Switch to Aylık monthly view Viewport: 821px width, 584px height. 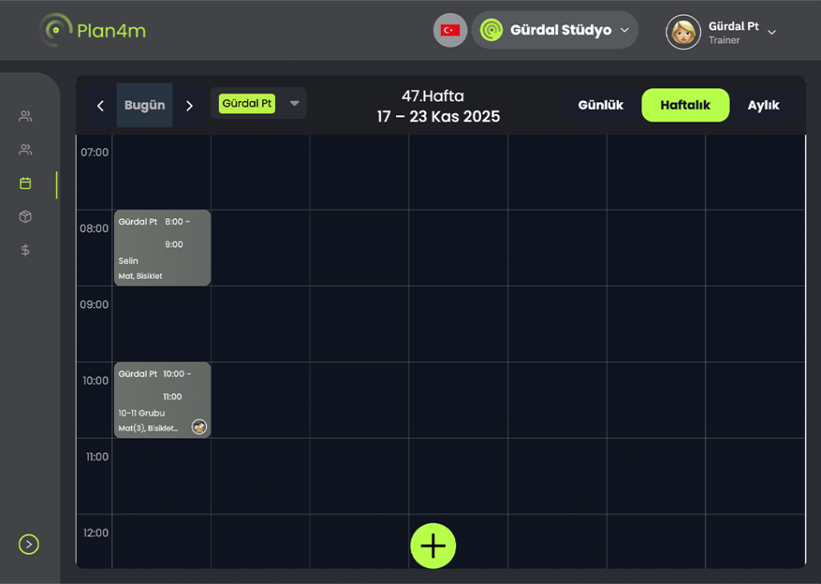(763, 105)
